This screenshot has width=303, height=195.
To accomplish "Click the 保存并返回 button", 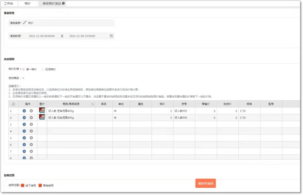I will (x=206, y=183).
